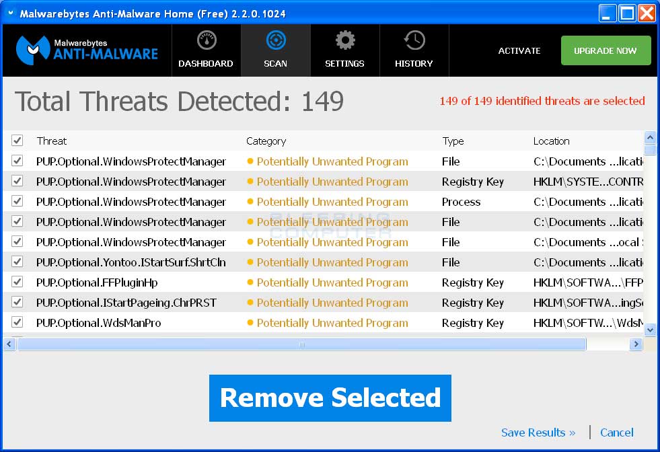The height and width of the screenshot is (452, 660).
Task: Click the Remove Selected button
Action: pyautogui.click(x=330, y=398)
